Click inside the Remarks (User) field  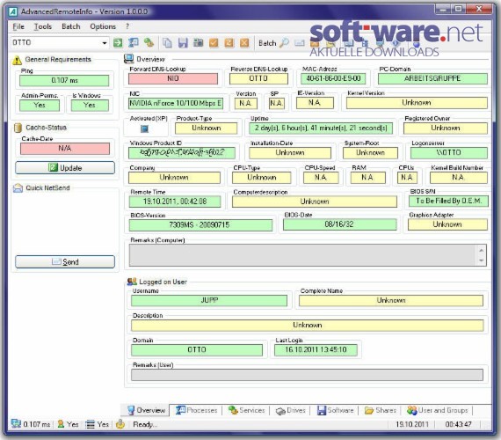pos(307,375)
